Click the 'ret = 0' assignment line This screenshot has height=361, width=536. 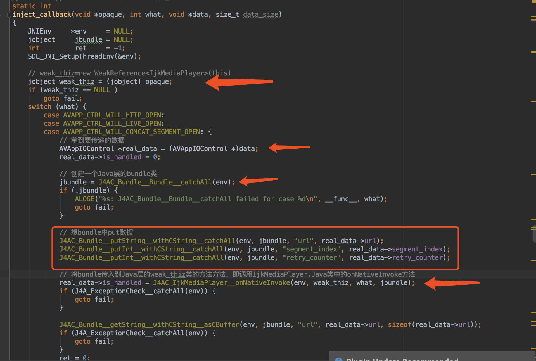click(74, 358)
